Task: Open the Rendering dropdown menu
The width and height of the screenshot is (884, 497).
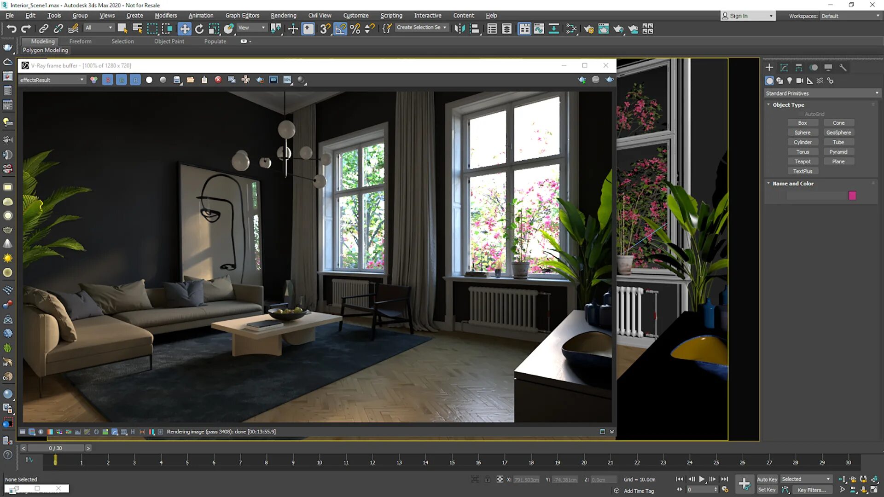Action: pyautogui.click(x=284, y=15)
